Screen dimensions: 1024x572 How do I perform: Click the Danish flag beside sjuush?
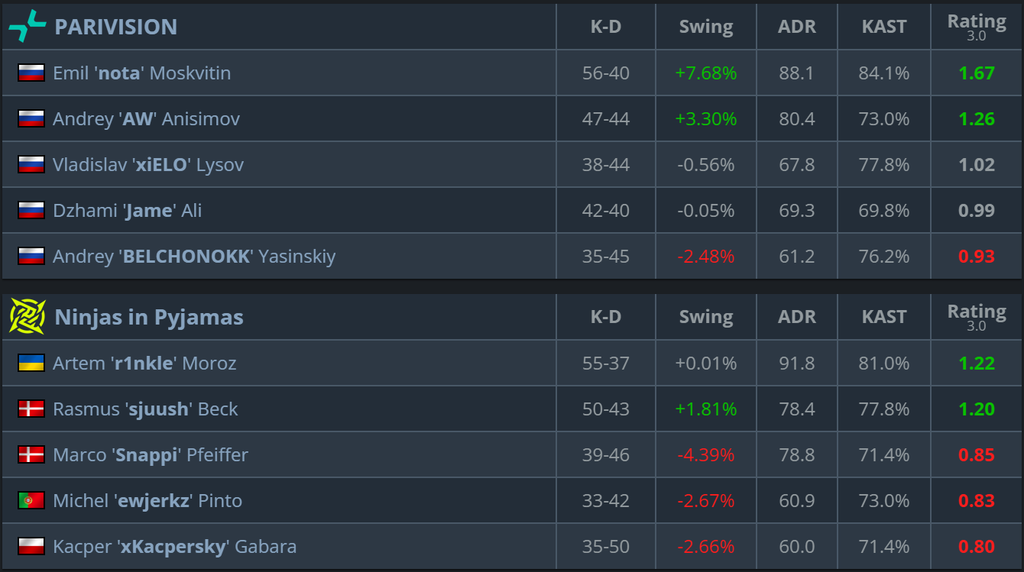tap(31, 409)
